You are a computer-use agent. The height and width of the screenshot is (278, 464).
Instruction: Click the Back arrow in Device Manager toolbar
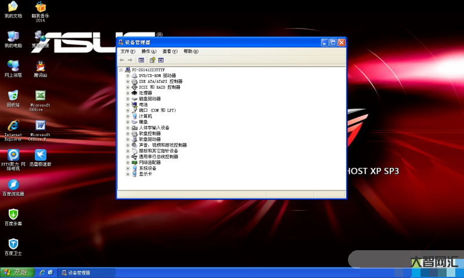[x=122, y=60]
